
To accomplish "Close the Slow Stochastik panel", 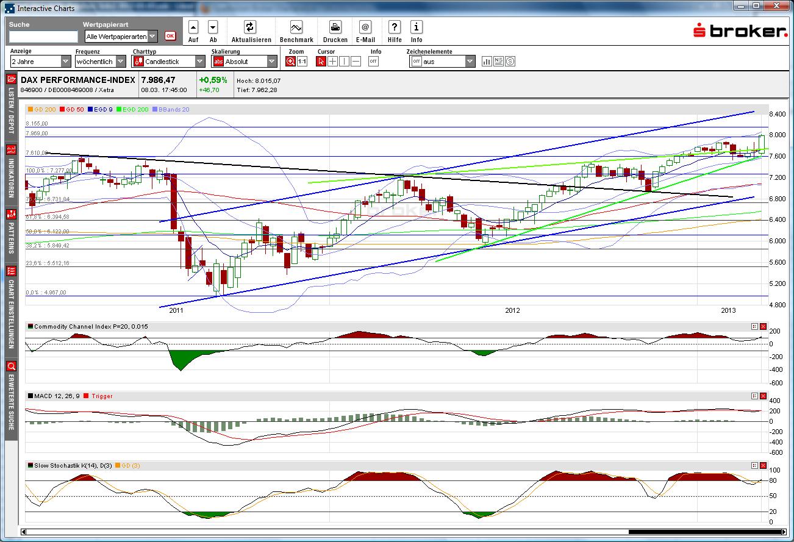I will click(763, 465).
